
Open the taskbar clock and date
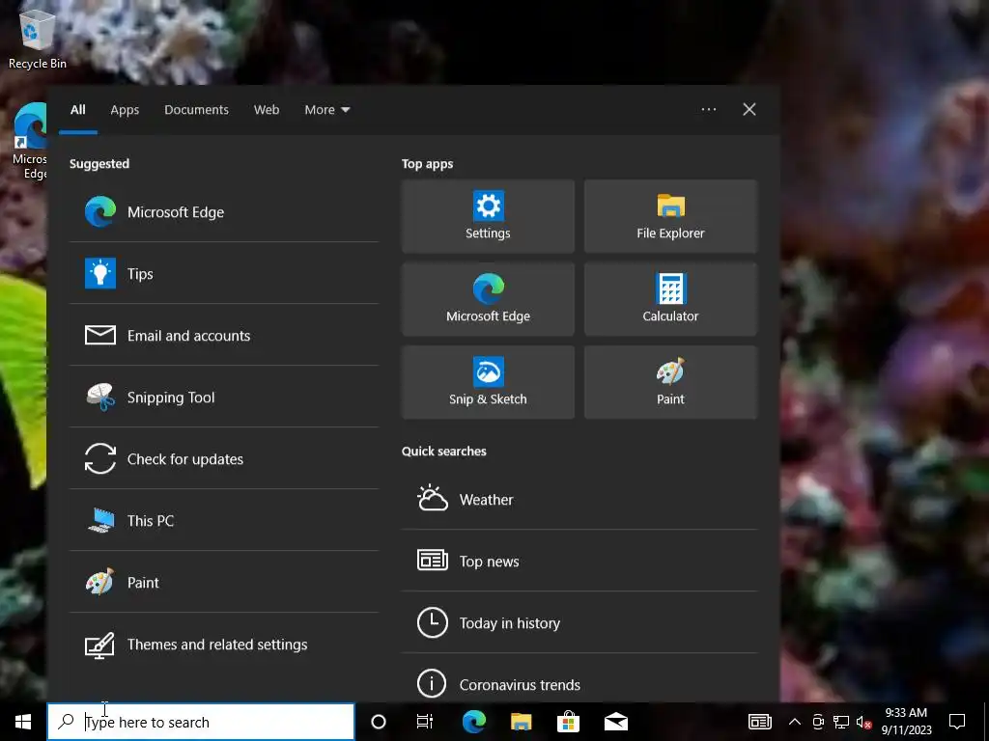coord(906,722)
